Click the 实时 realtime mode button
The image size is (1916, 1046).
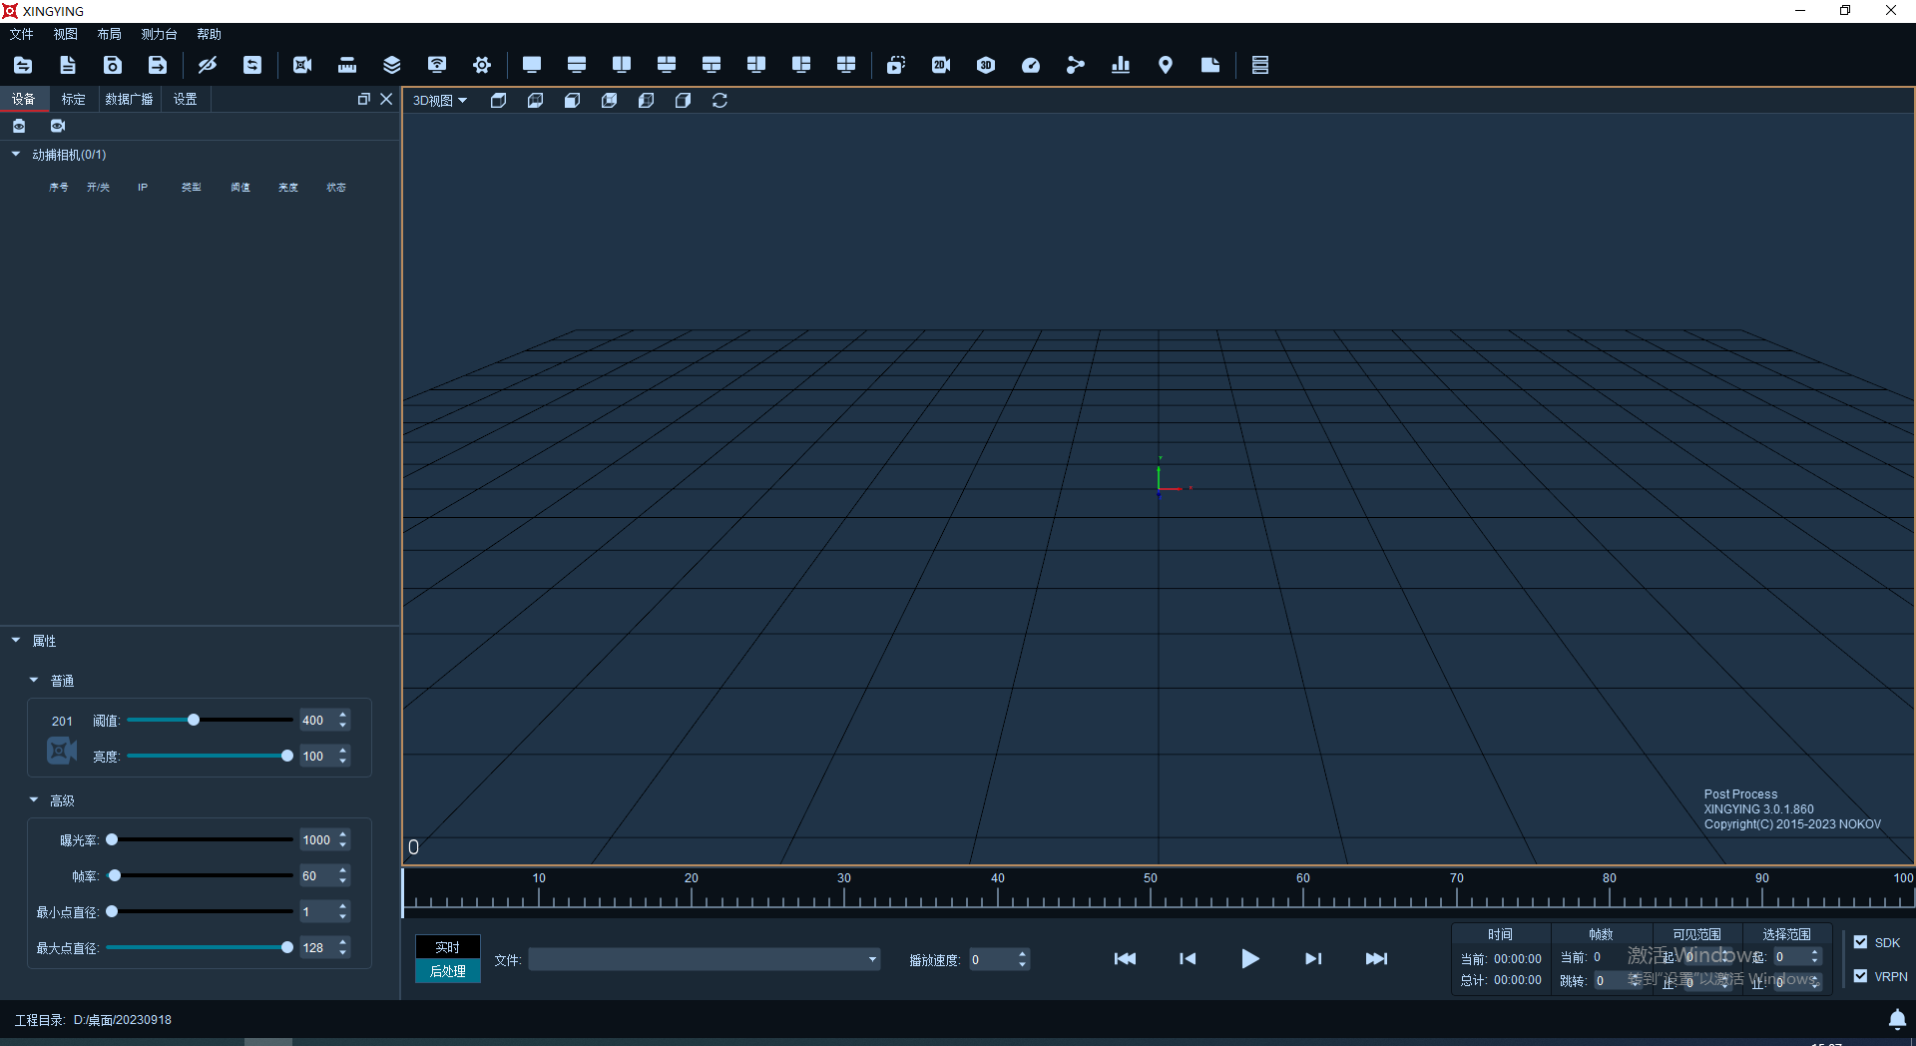coord(448,947)
